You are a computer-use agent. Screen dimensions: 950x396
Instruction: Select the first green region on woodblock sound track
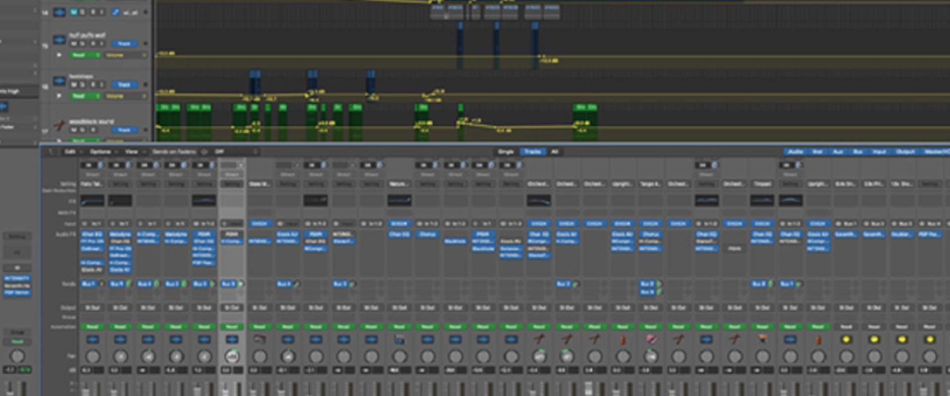pos(168,123)
